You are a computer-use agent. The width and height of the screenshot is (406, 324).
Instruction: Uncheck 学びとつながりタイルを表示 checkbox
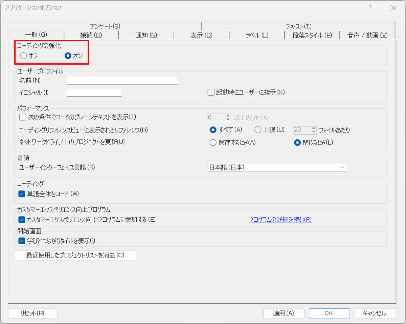[22, 241]
